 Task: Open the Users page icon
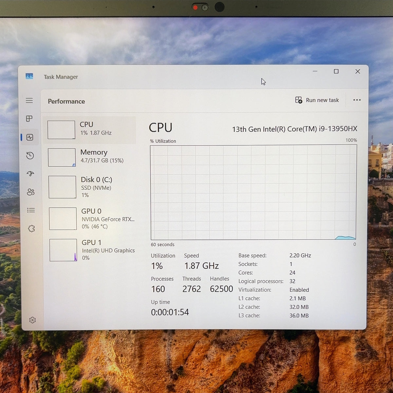pyautogui.click(x=31, y=192)
